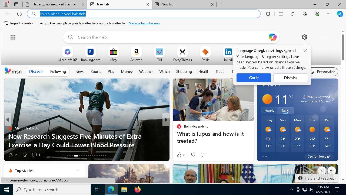The image size is (346, 195).
Task: Expand the warming trend arrow
Action: pos(333,99)
